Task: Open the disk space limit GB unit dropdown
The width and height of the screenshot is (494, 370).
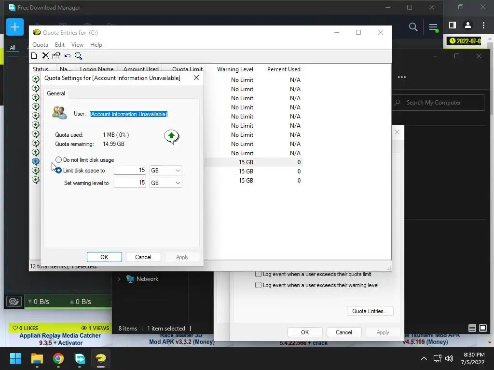Action: pos(166,171)
